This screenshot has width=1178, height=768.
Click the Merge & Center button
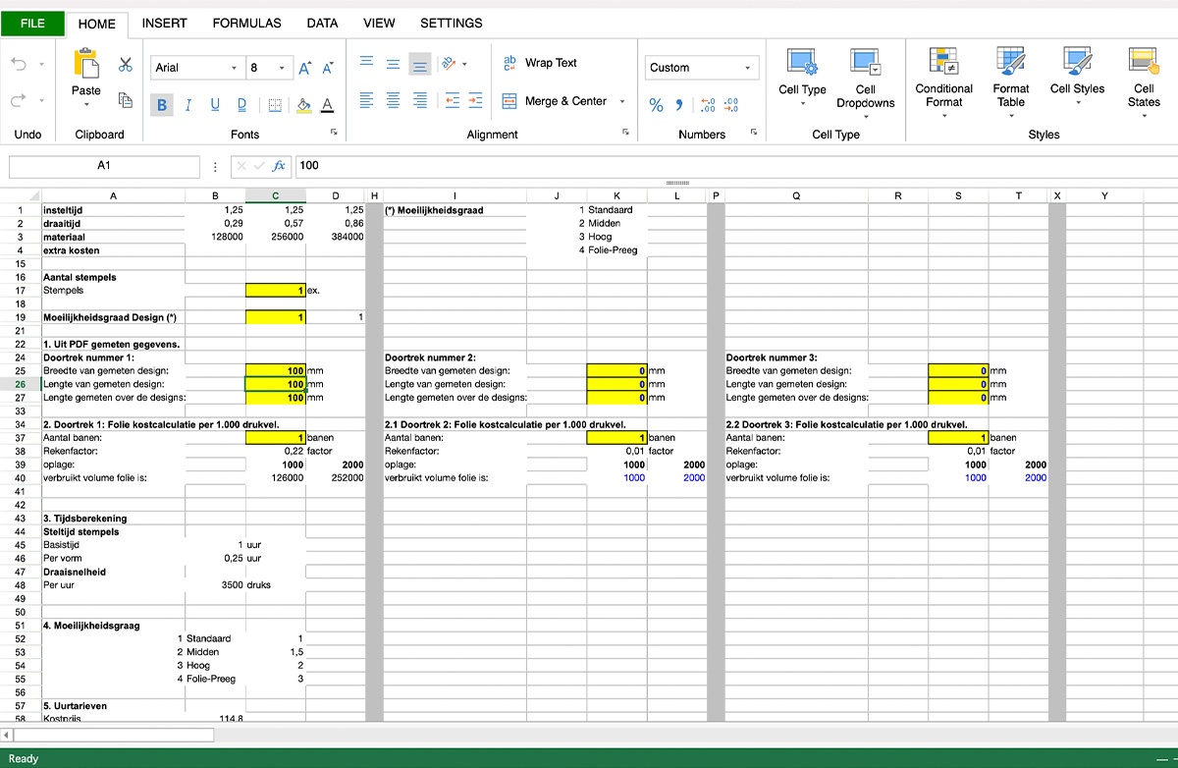click(x=556, y=101)
